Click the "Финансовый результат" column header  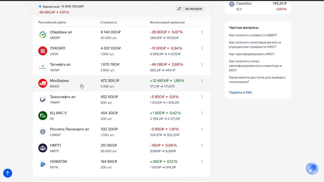[167, 22]
